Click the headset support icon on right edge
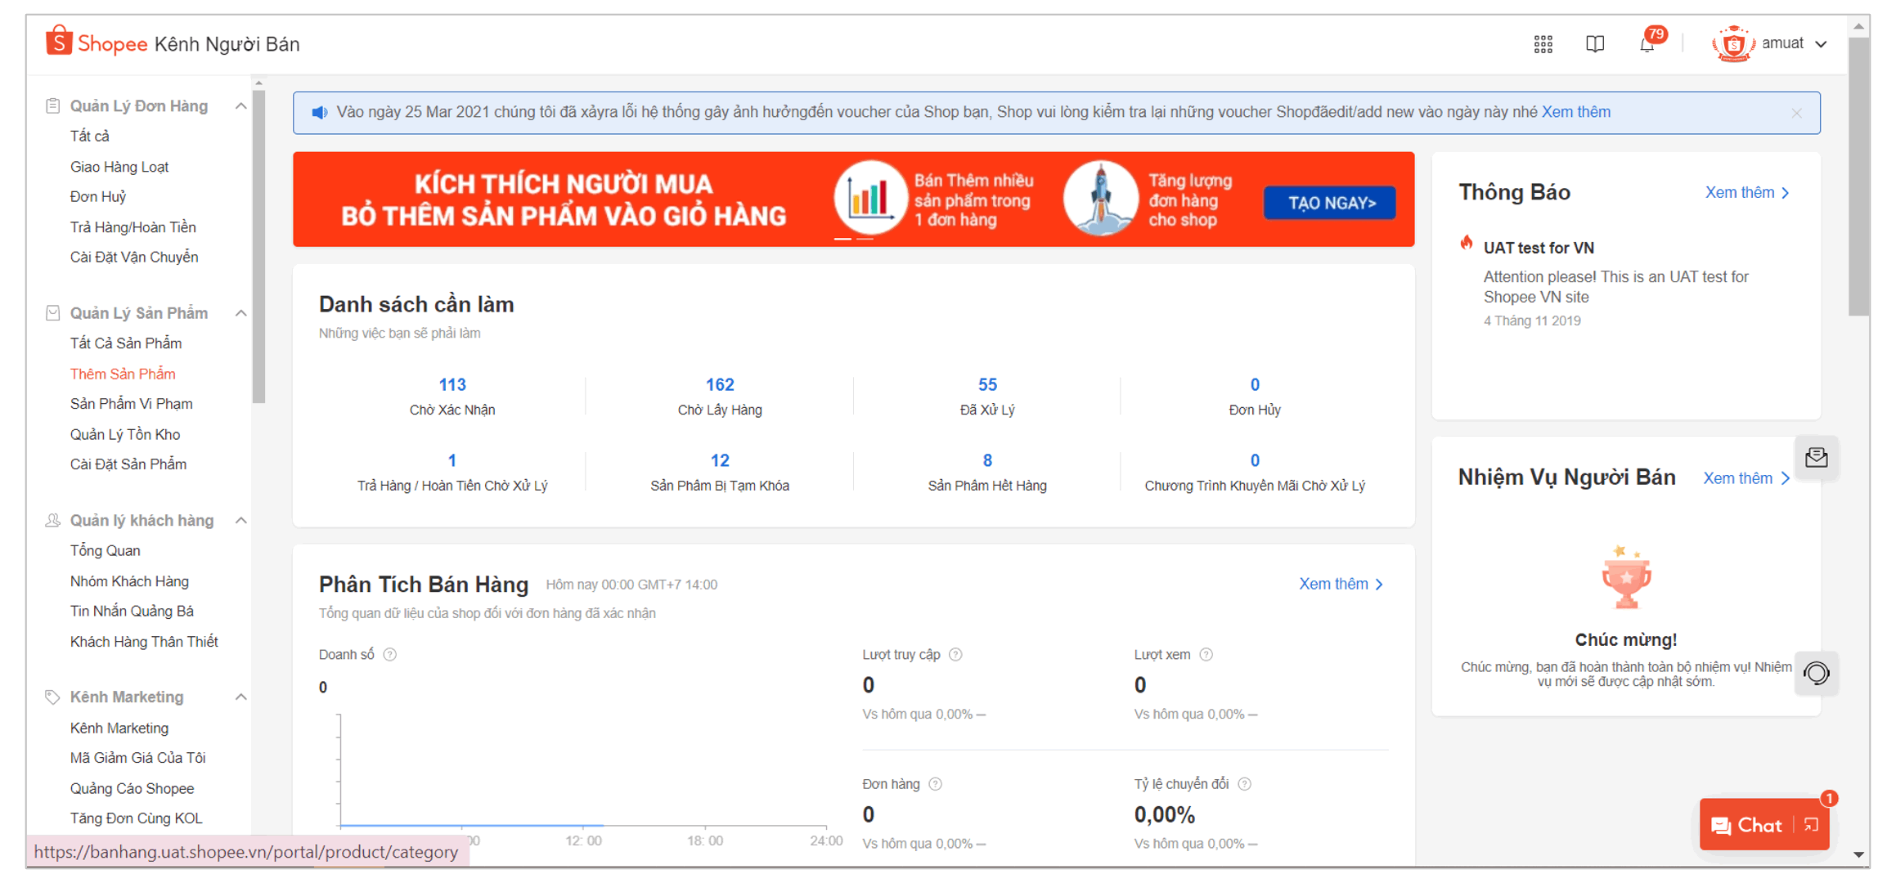 pyautogui.click(x=1816, y=673)
